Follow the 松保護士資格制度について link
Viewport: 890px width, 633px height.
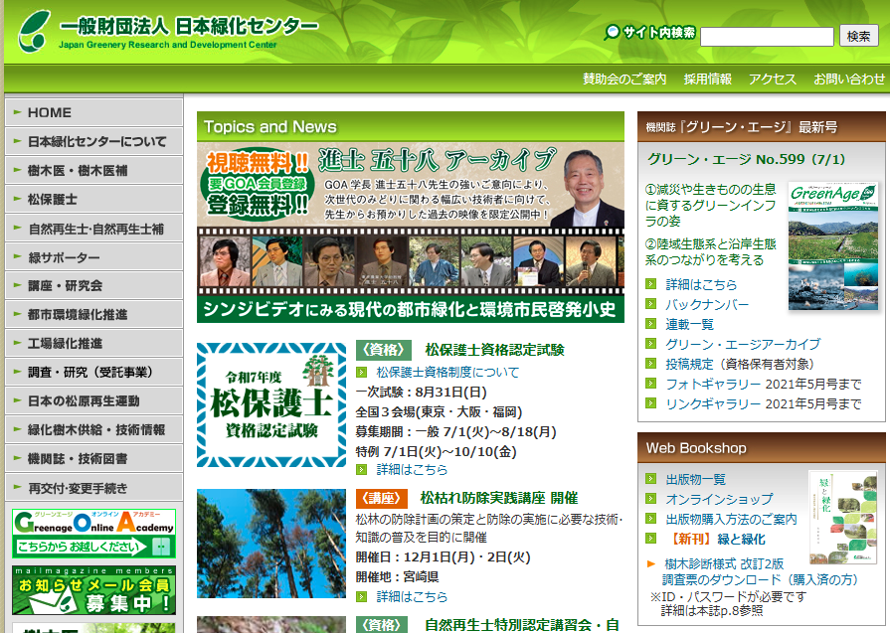point(447,372)
